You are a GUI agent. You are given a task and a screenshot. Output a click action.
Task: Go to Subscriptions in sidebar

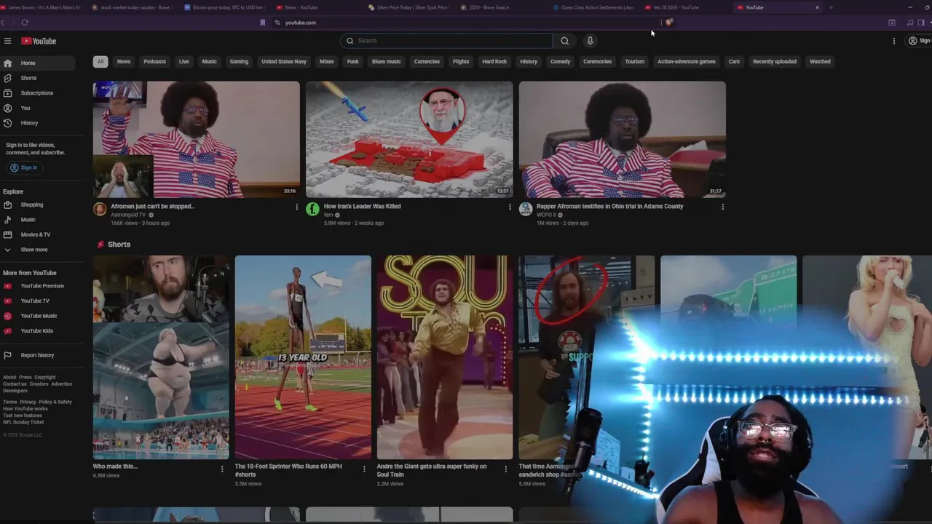(38, 93)
